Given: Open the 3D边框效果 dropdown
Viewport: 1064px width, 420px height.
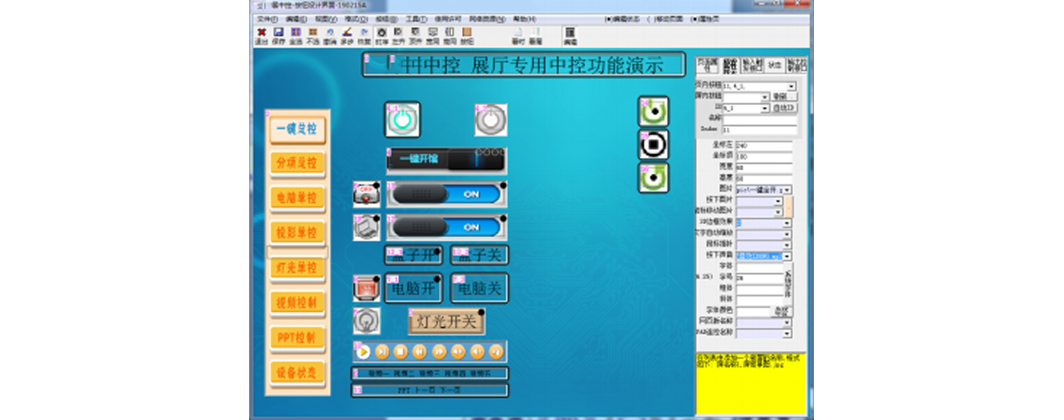Looking at the screenshot, I should [764, 223].
